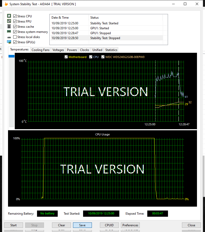
Task: Enable the Stress local disks checkbox
Action: click(x=15, y=37)
